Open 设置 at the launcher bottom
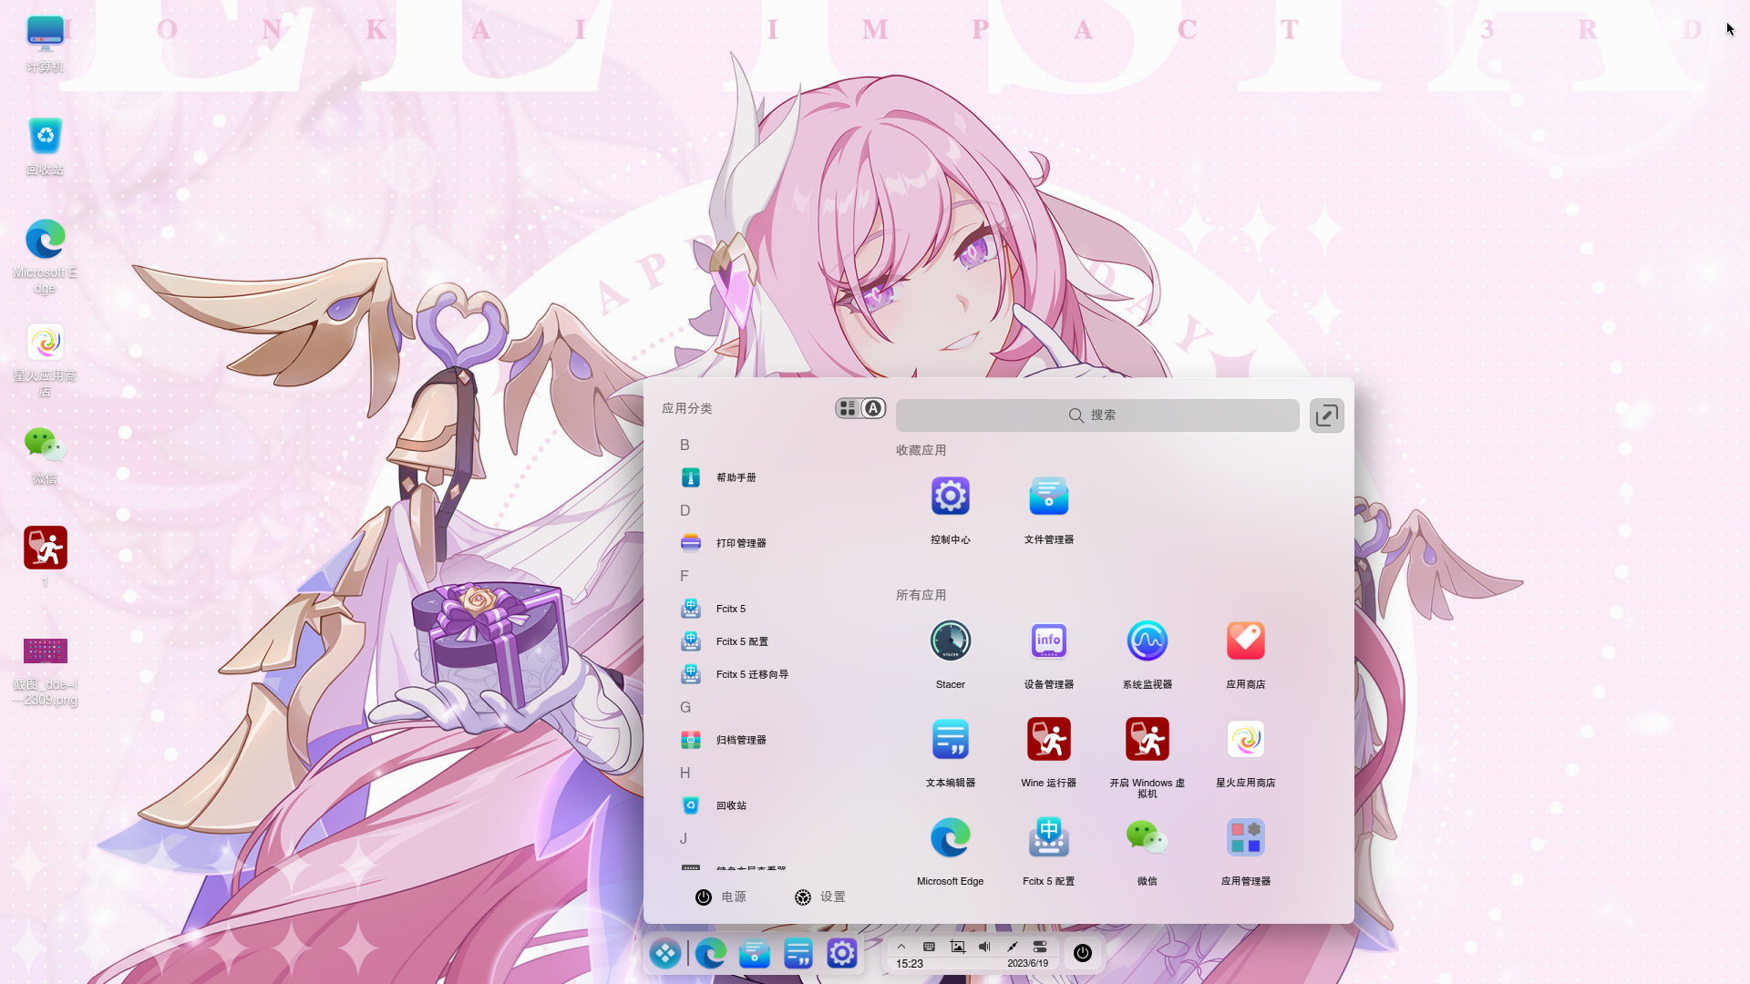Image resolution: width=1750 pixels, height=984 pixels. click(819, 897)
